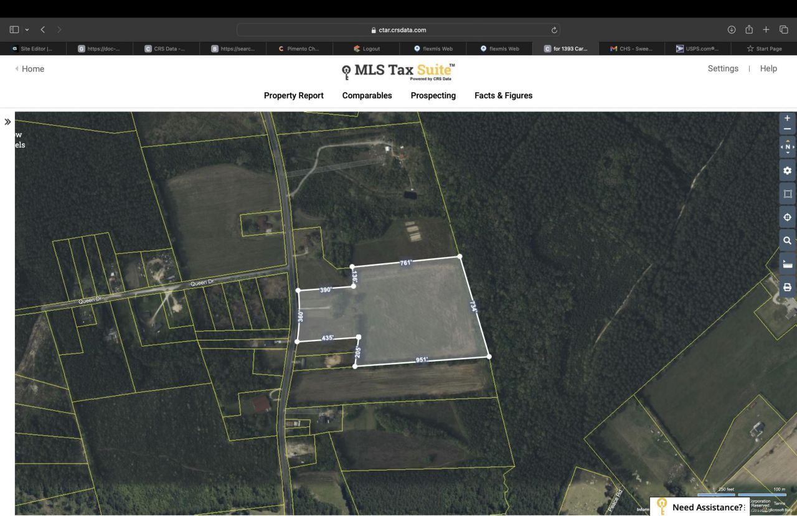The width and height of the screenshot is (797, 516).
Task: Open the map search magnifier
Action: tap(787, 240)
